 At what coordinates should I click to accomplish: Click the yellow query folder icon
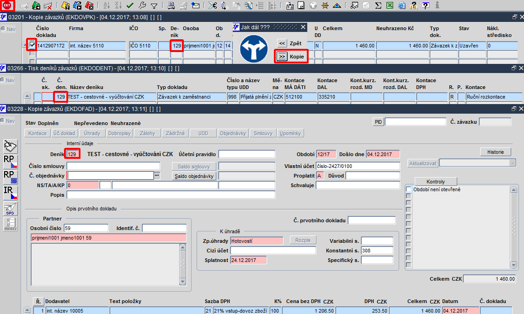pos(65,5)
